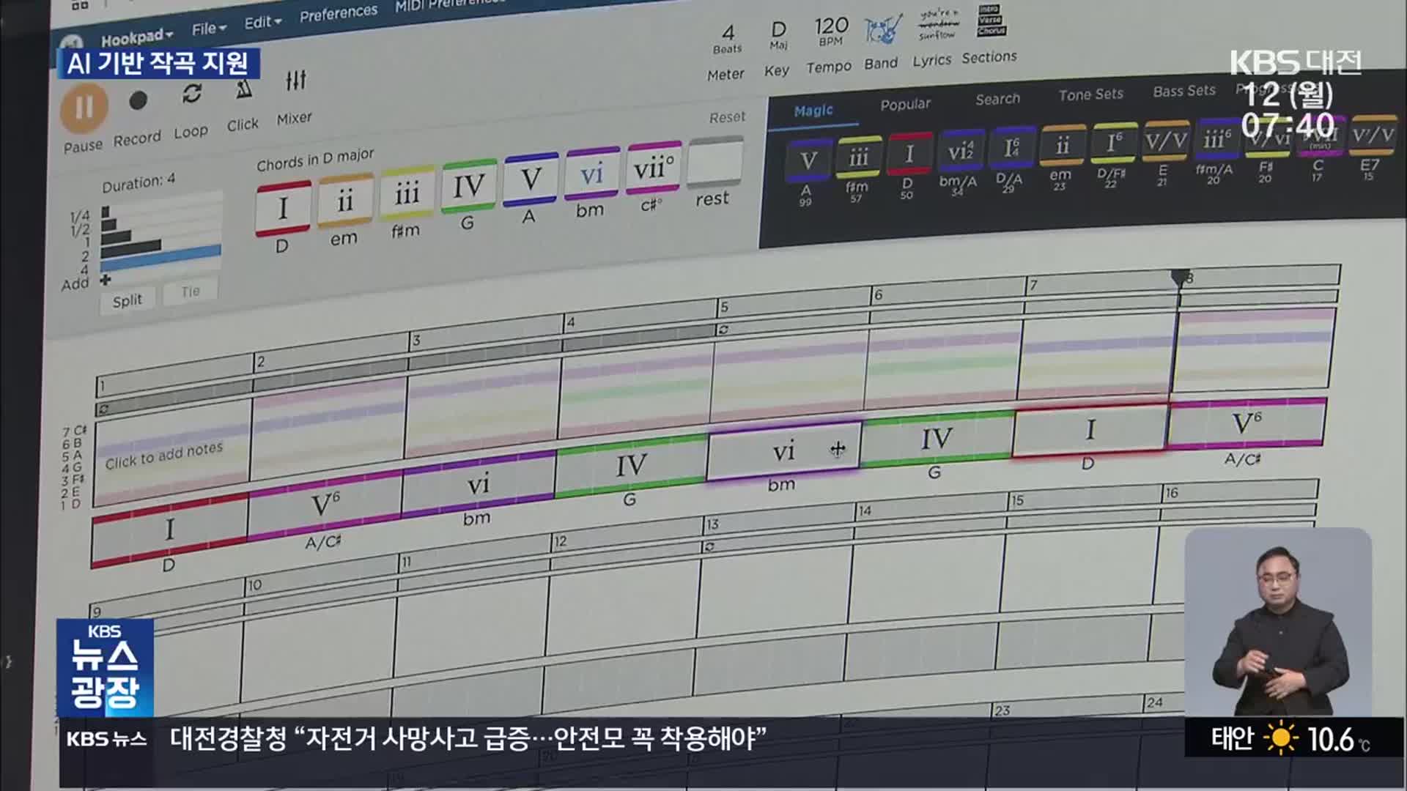The image size is (1407, 791).
Task: Toggle the metronome Click icon
Action: 243,89
